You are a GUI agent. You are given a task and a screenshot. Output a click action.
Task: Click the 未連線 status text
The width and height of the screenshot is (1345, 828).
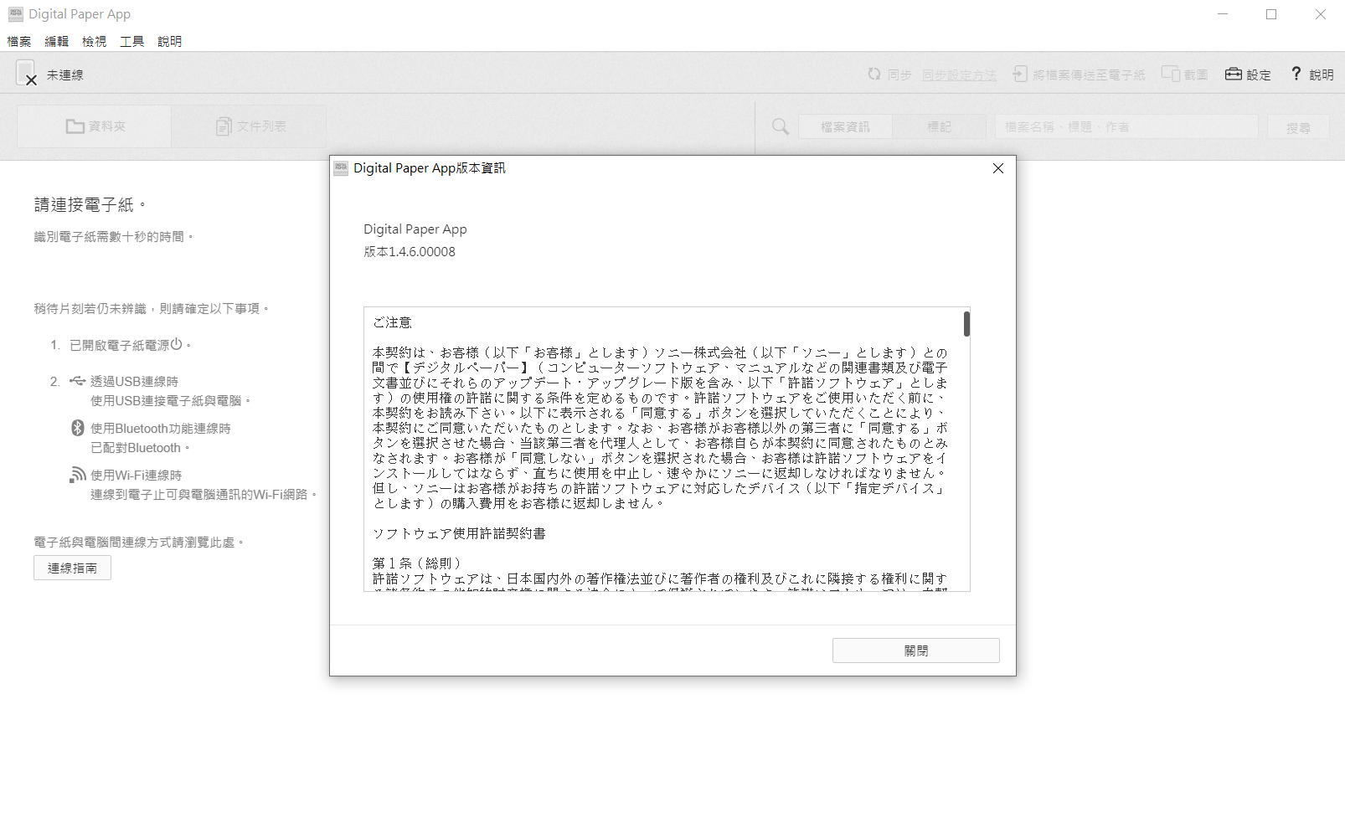(65, 75)
